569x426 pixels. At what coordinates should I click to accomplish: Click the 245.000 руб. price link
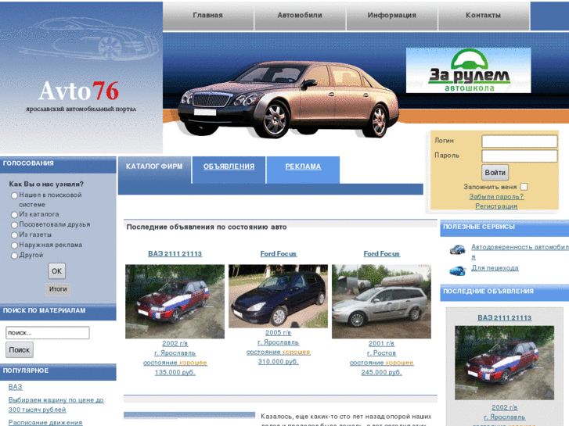381,372
